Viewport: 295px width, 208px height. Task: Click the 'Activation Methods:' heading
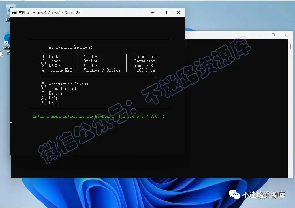tap(71, 47)
